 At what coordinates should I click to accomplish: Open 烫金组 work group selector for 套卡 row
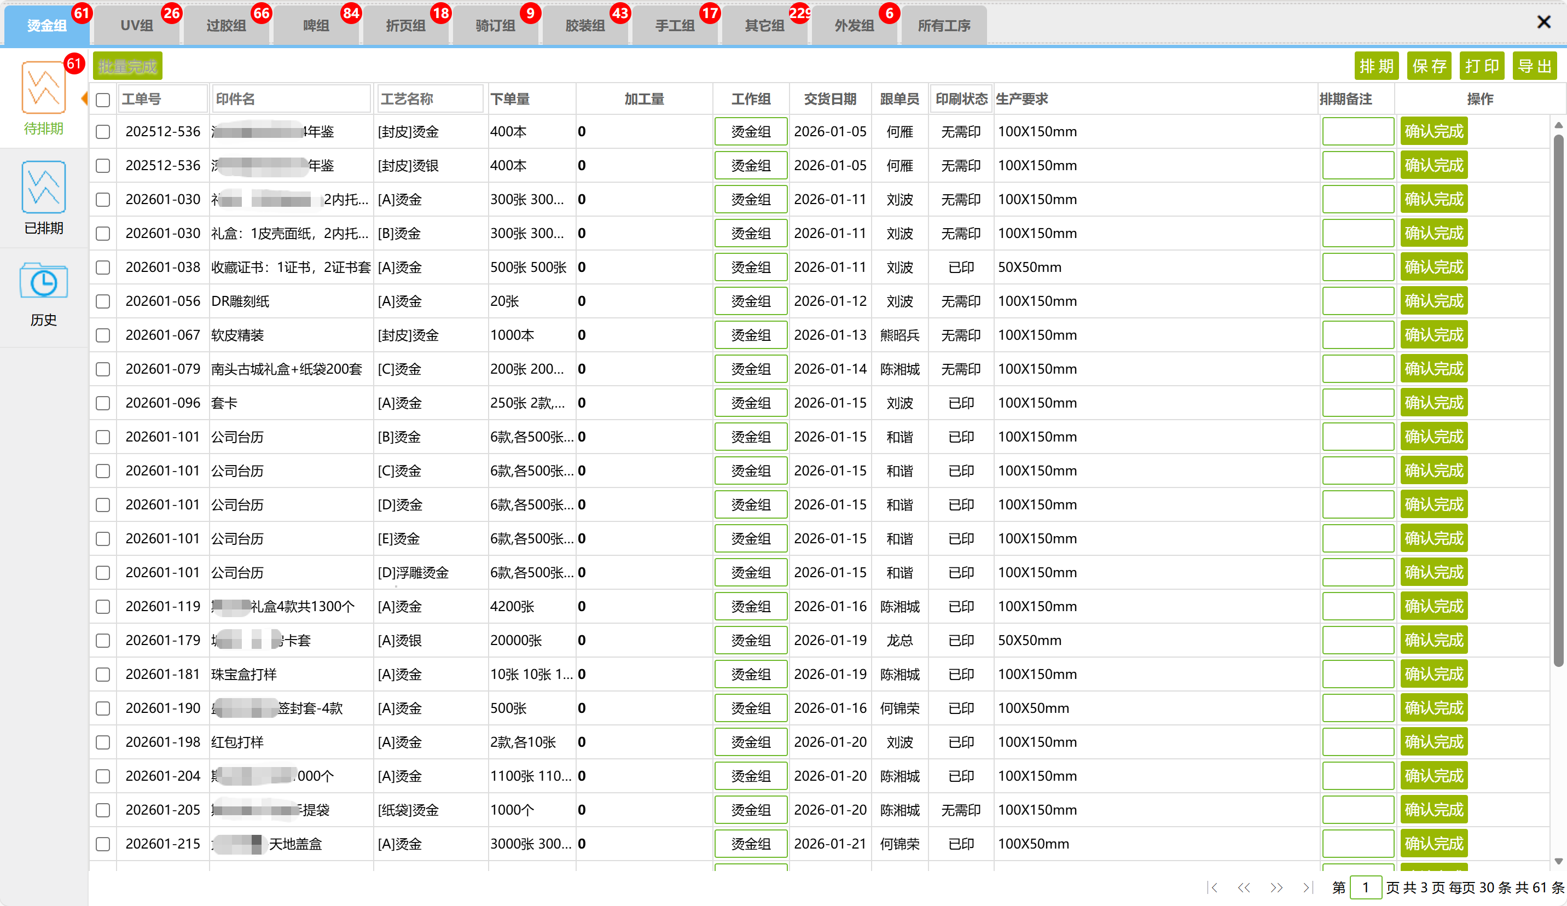[751, 403]
